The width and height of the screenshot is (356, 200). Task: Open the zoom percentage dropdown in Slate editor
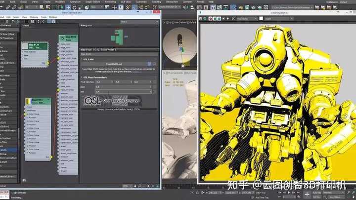point(127,186)
